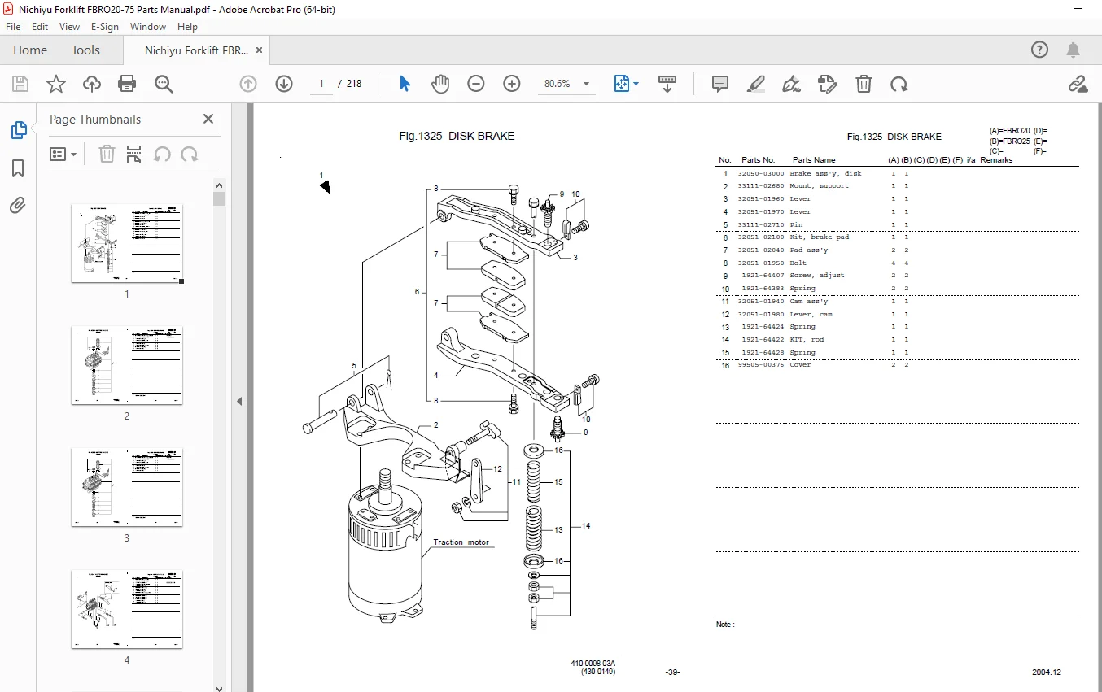Switch to the Tools tab
Viewport: 1102px width, 692px height.
(85, 50)
